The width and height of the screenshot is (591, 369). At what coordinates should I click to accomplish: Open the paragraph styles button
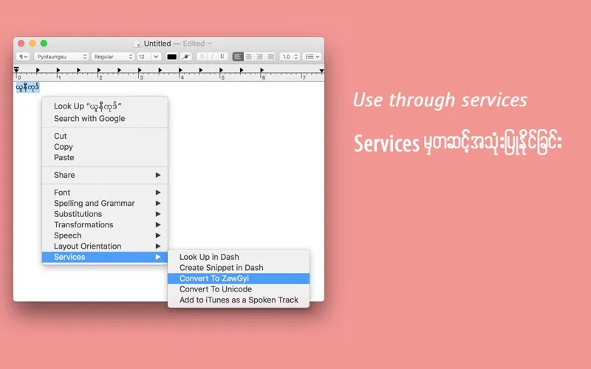coord(24,57)
